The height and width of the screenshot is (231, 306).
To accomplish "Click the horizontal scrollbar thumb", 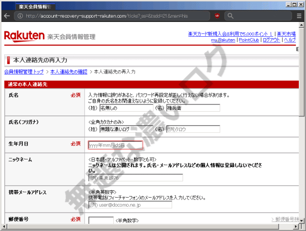I will 143,227.
